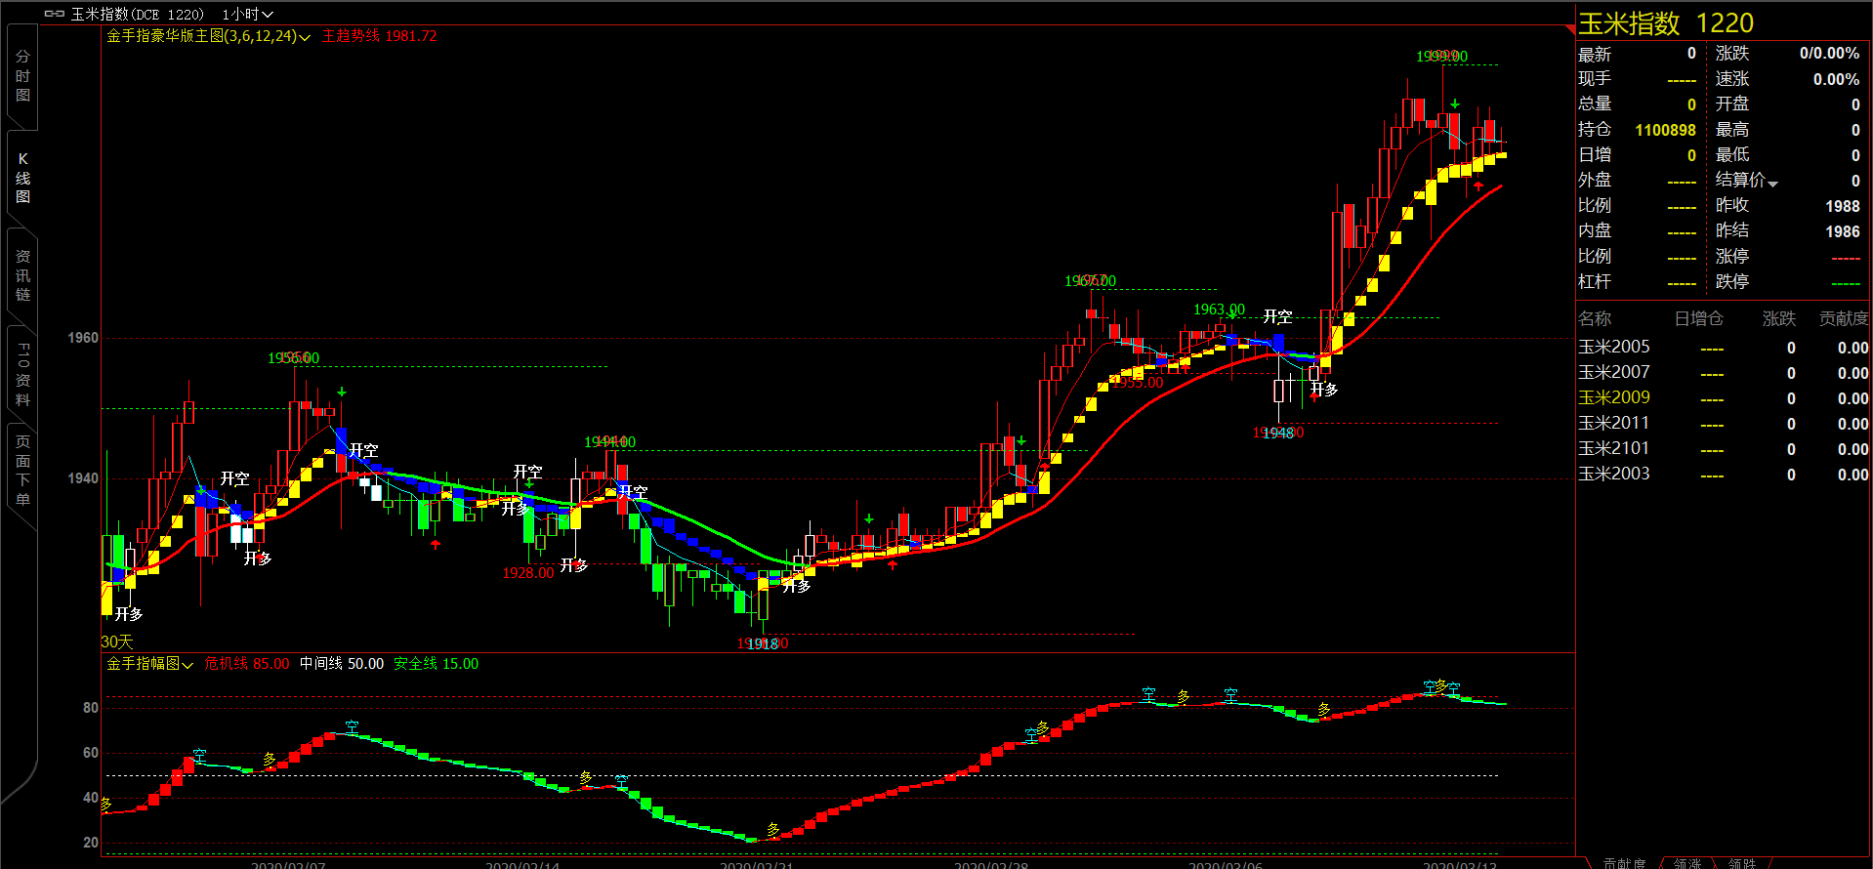The image size is (1873, 869).
Task: Click the 玉米指数(DCE 1220) chart title
Action: tap(138, 15)
